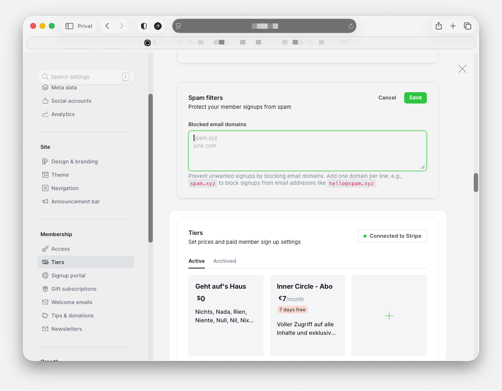
Task: Focus the Search settings field
Action: 86,77
